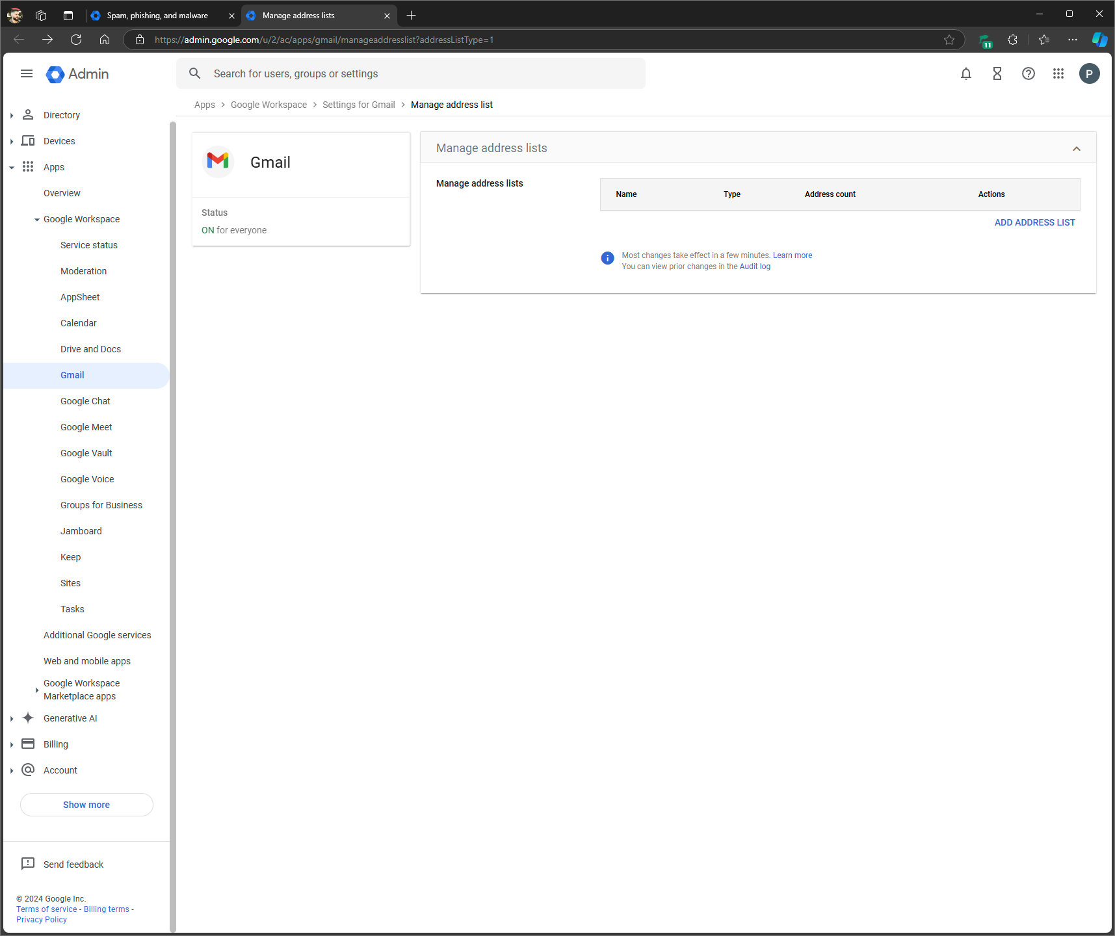Open the help question mark icon
Screen dimensions: 1115x936
1029,73
